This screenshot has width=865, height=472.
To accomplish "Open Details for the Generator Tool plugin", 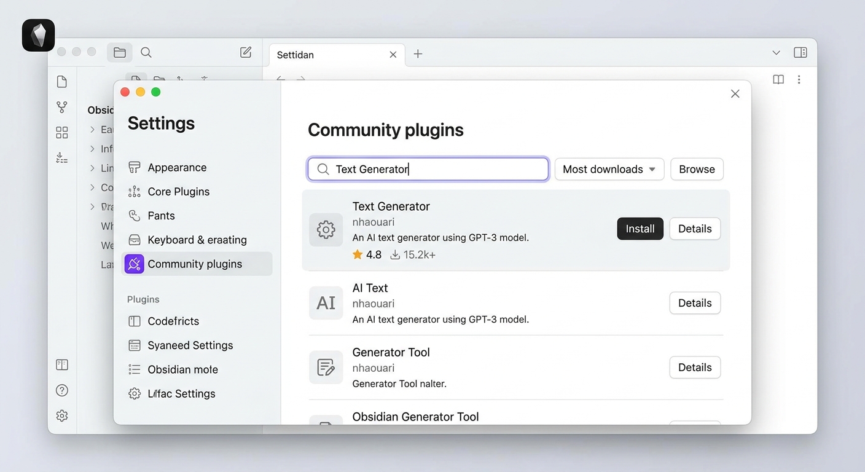I will (x=695, y=368).
